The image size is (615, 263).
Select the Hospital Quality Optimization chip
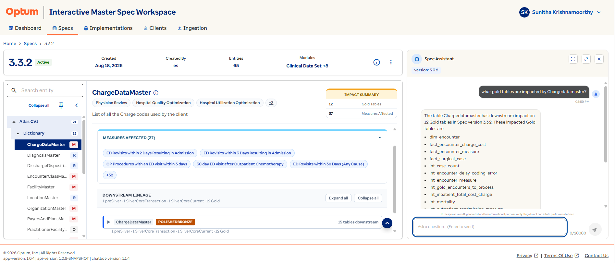coord(163,103)
